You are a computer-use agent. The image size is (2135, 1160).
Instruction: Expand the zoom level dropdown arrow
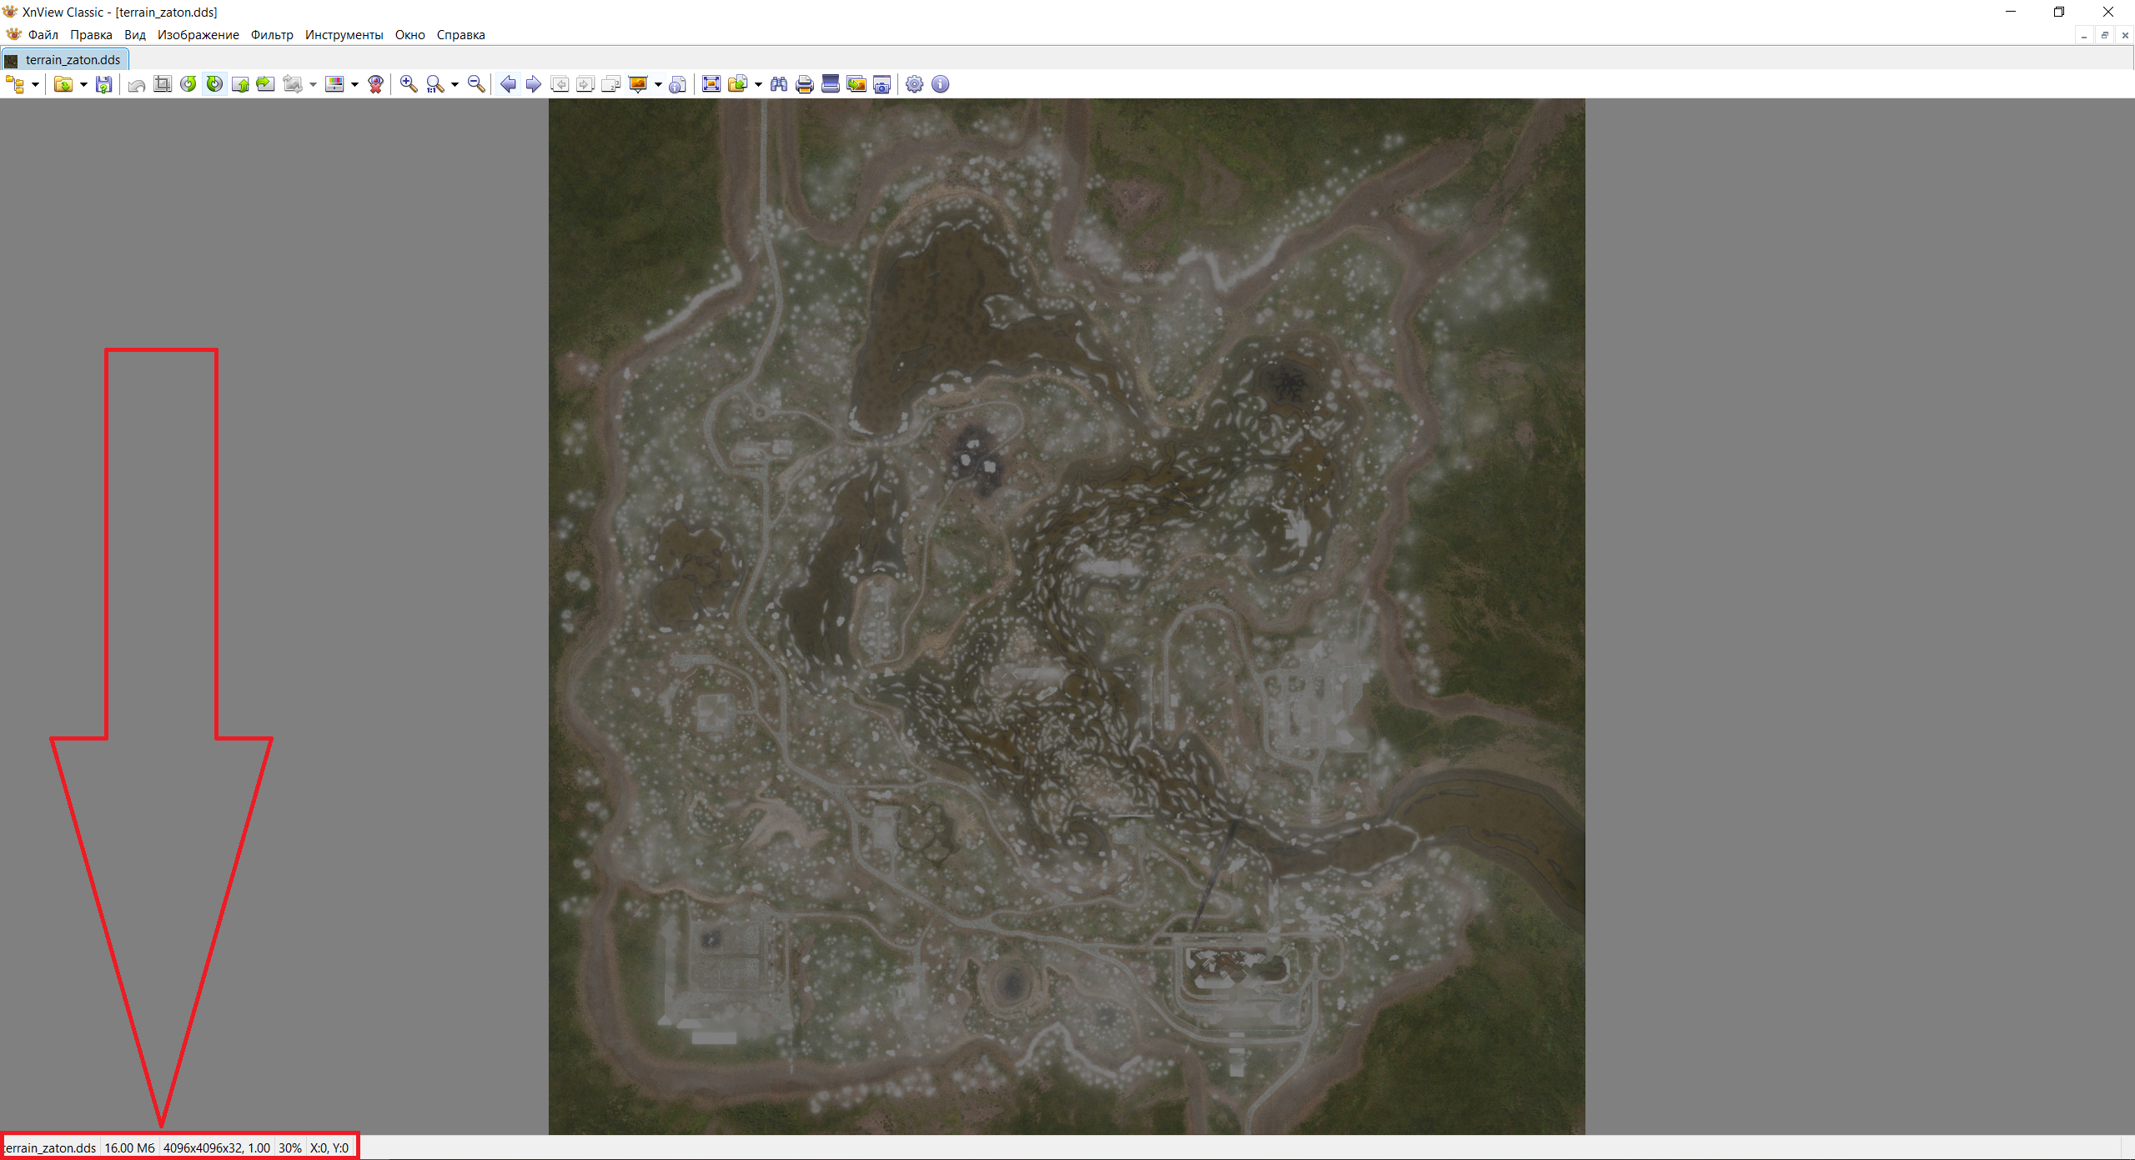pyautogui.click(x=455, y=84)
